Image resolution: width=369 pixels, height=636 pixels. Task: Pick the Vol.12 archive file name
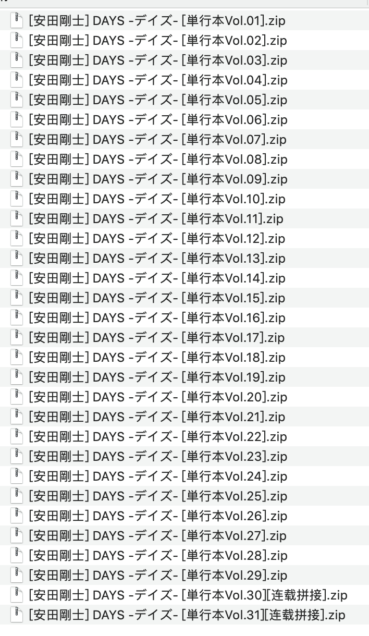click(157, 239)
